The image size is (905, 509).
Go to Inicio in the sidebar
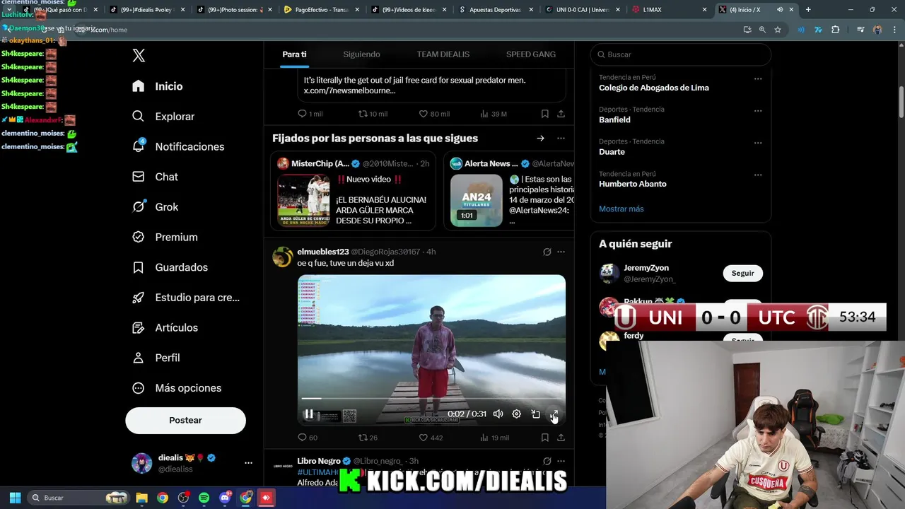coord(158,86)
